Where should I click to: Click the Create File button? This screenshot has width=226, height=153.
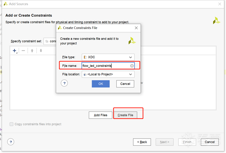coord(125,115)
